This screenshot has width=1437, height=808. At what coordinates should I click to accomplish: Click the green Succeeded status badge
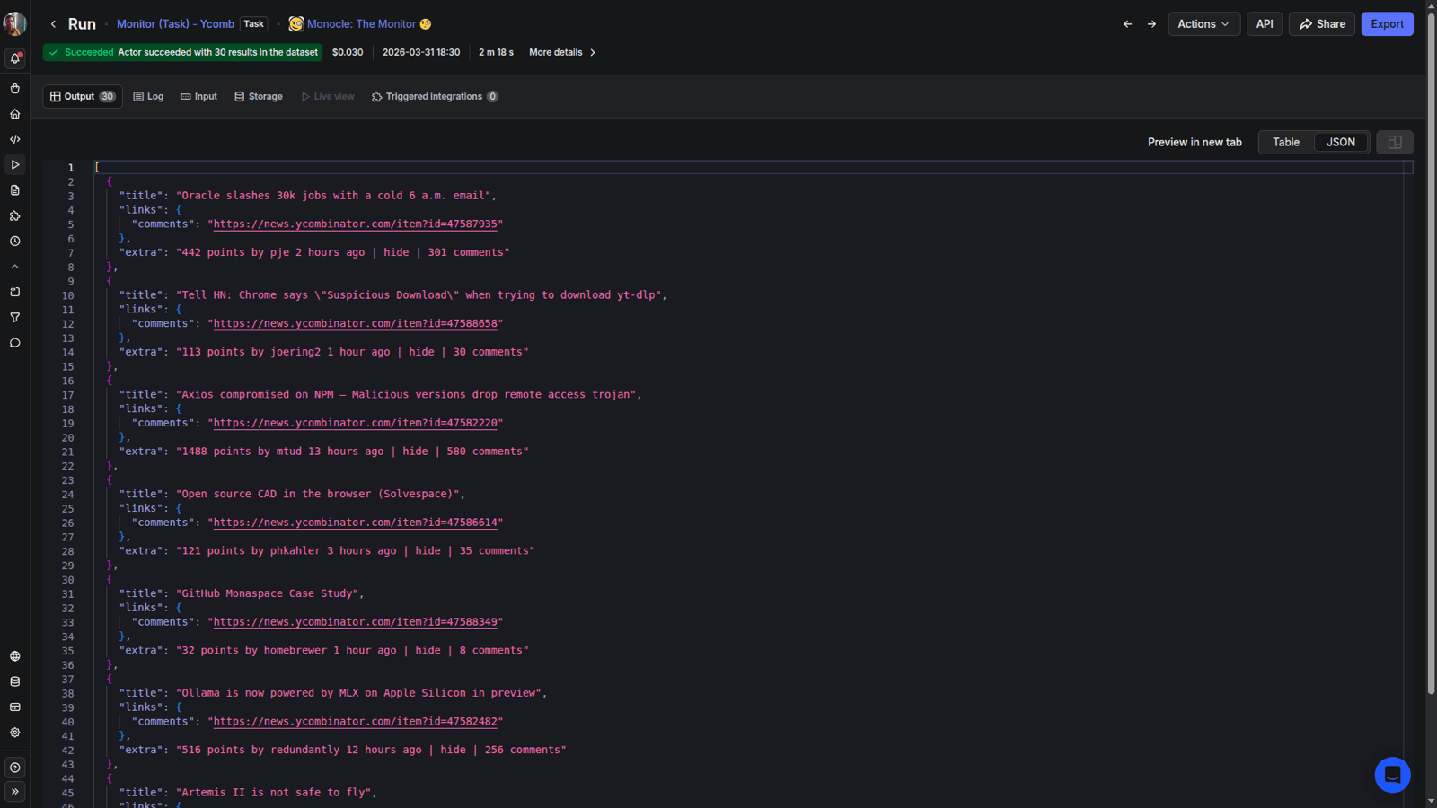pyautogui.click(x=182, y=52)
